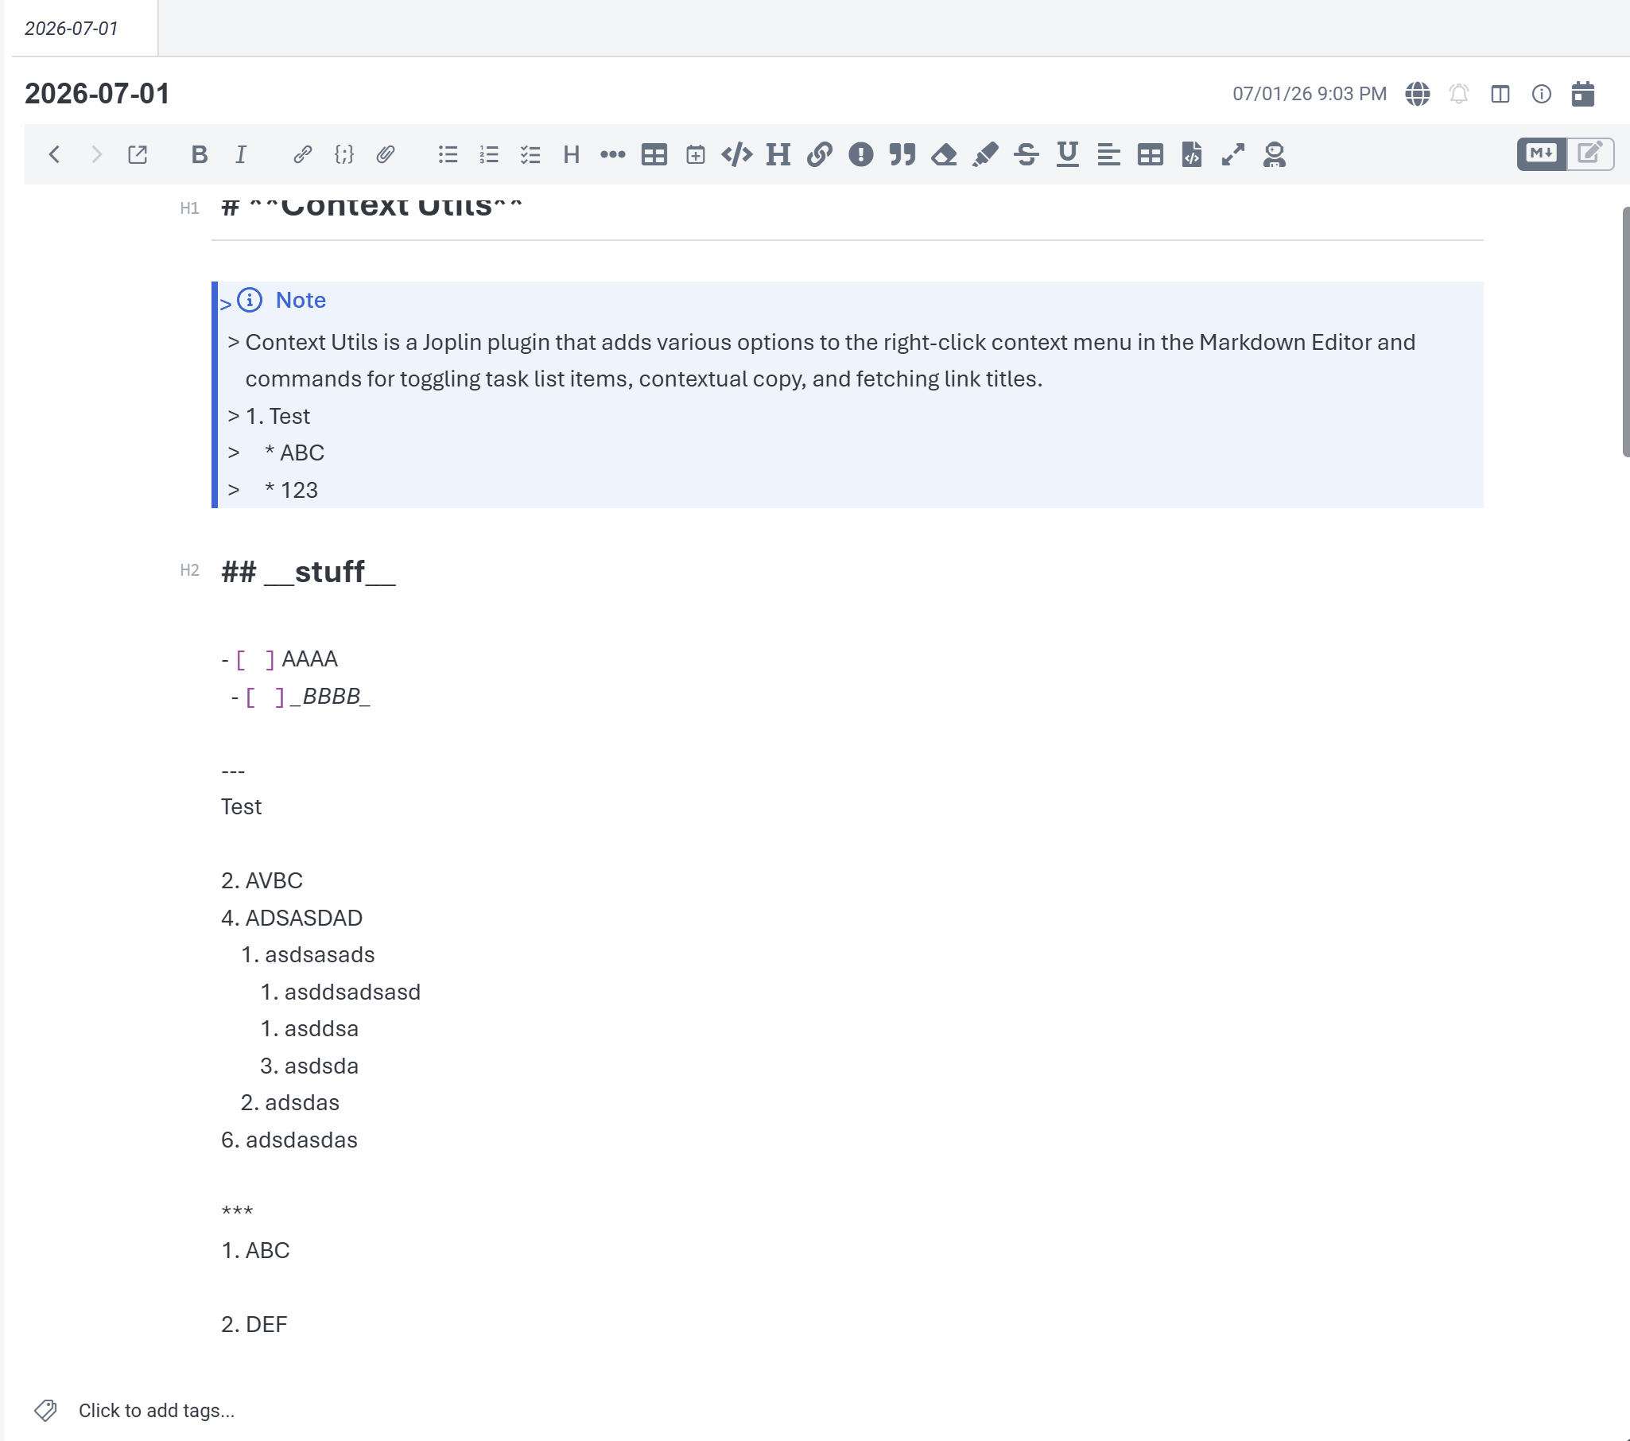This screenshot has height=1441, width=1630.
Task: Toggle italic formatting
Action: tap(241, 154)
